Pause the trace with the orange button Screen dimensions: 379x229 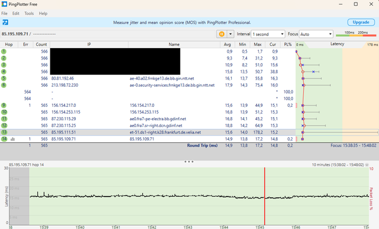(222, 34)
